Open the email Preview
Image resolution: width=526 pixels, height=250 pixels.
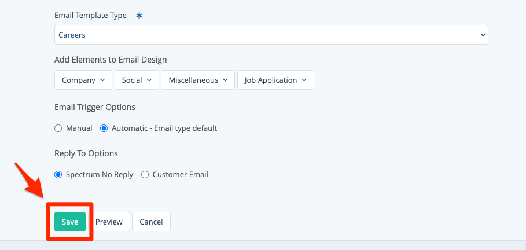(109, 222)
